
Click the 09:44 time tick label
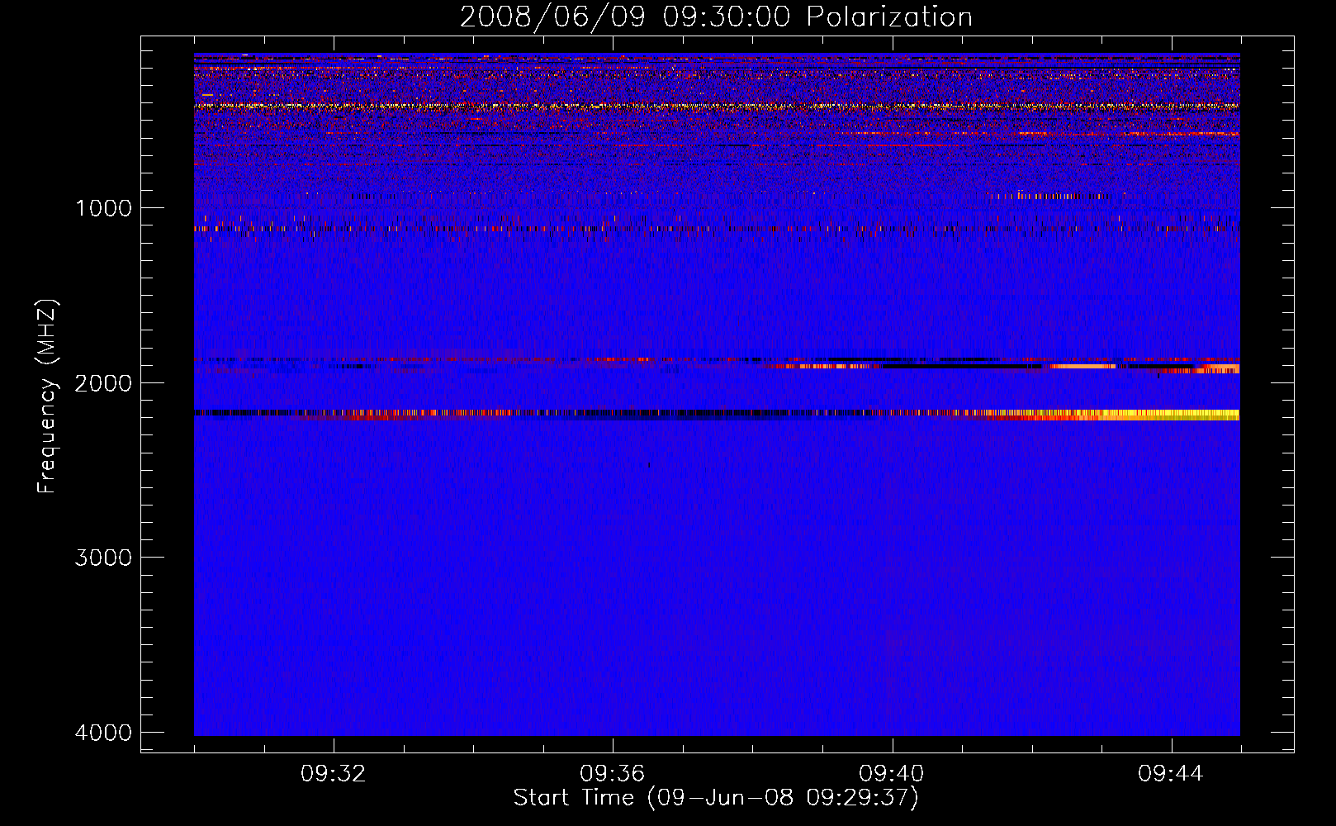(1171, 774)
